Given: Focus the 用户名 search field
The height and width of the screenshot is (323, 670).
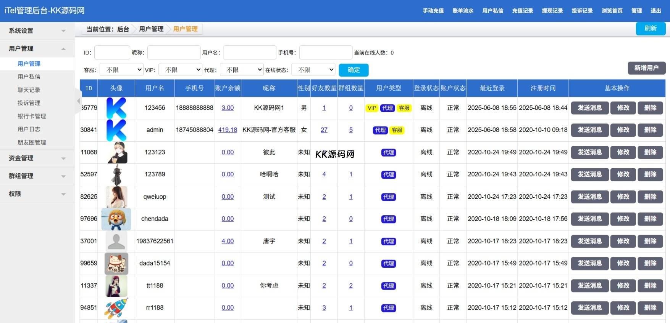Looking at the screenshot, I should (250, 53).
